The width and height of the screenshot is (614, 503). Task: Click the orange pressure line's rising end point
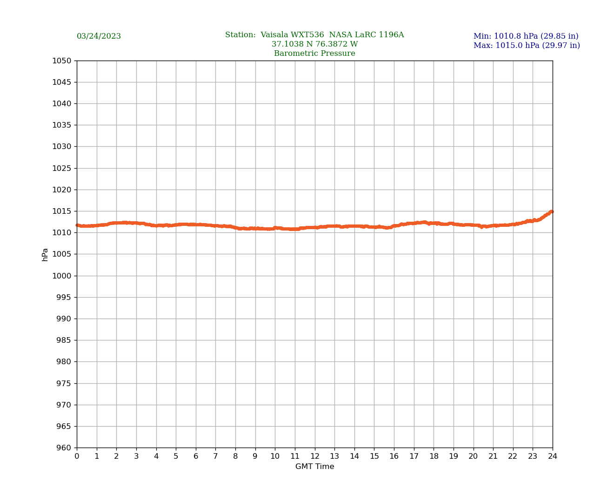(551, 212)
